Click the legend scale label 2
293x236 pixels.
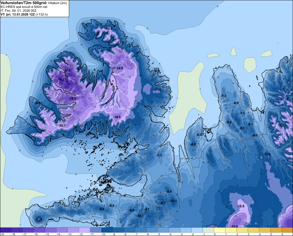237,234
